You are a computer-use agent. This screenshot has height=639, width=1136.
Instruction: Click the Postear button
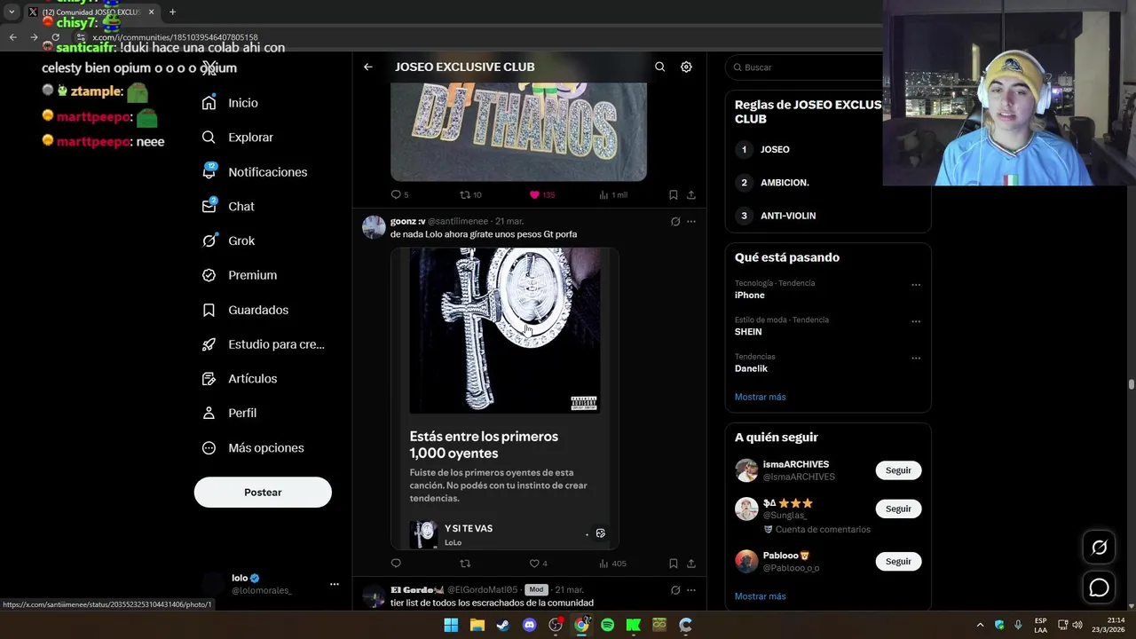point(263,493)
